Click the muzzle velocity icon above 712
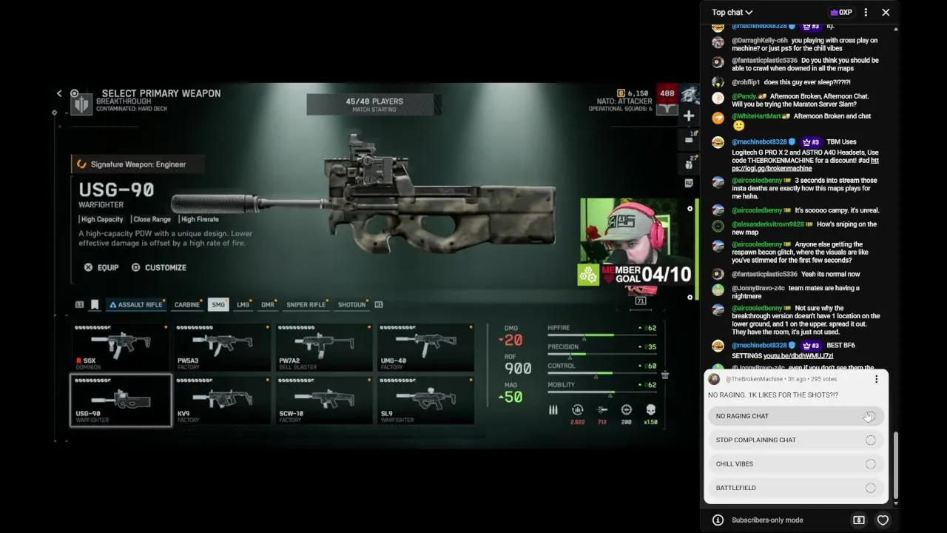 [602, 410]
